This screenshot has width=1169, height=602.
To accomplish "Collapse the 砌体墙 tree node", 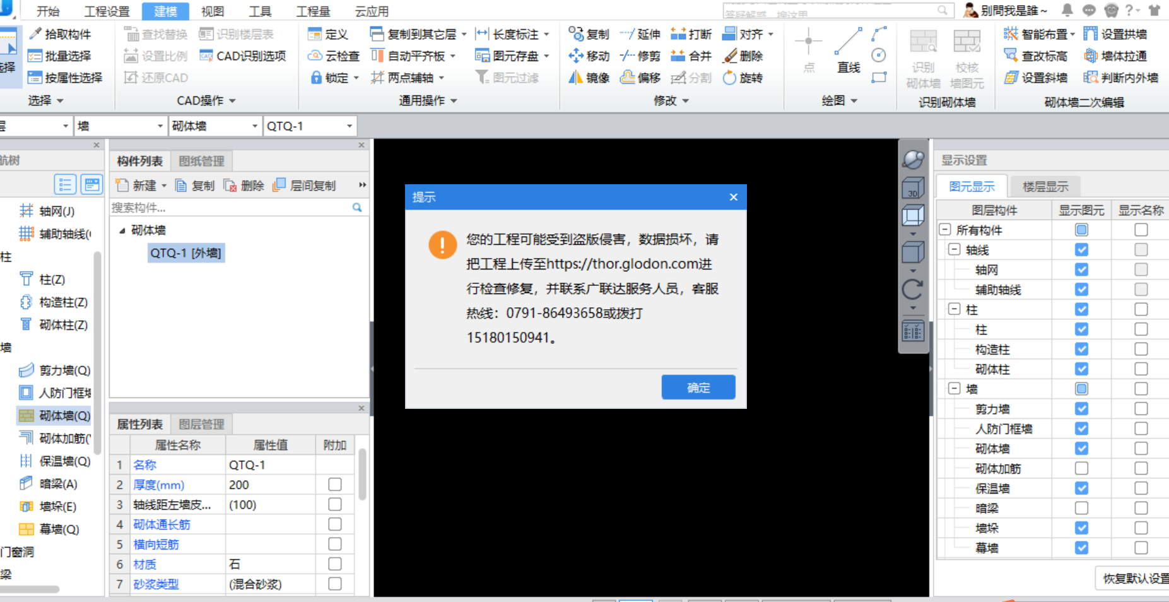I will [x=122, y=231].
